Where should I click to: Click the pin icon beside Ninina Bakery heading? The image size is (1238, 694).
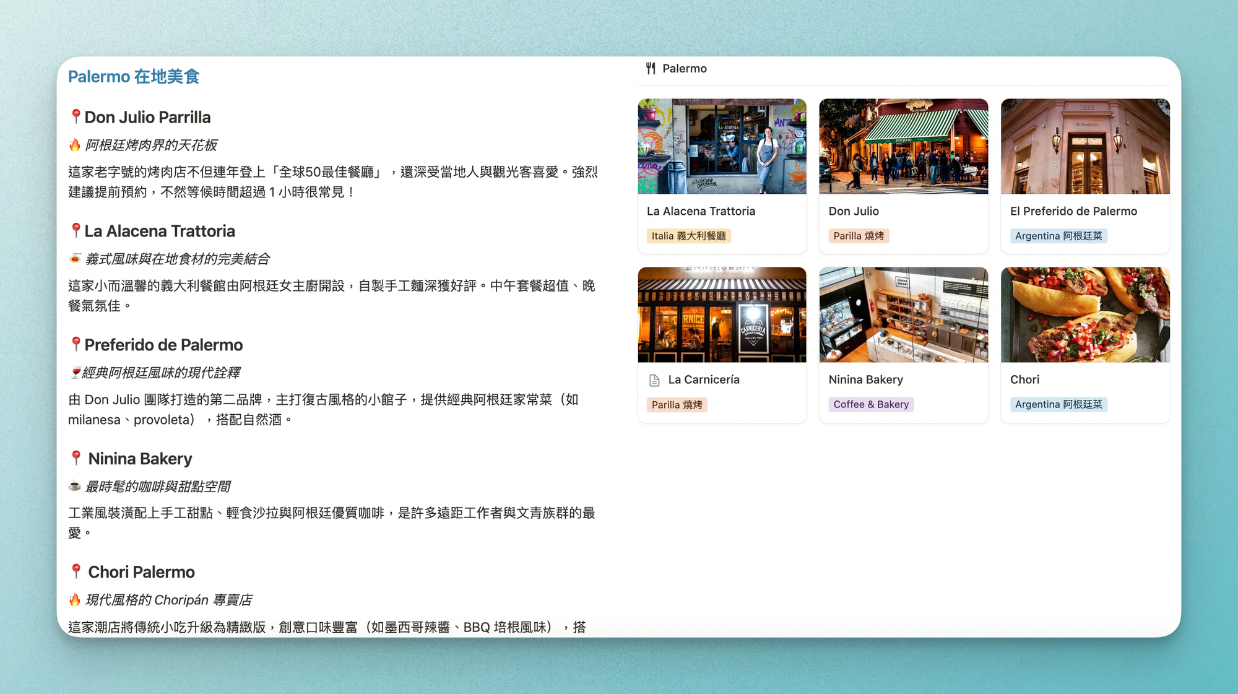[x=76, y=458]
